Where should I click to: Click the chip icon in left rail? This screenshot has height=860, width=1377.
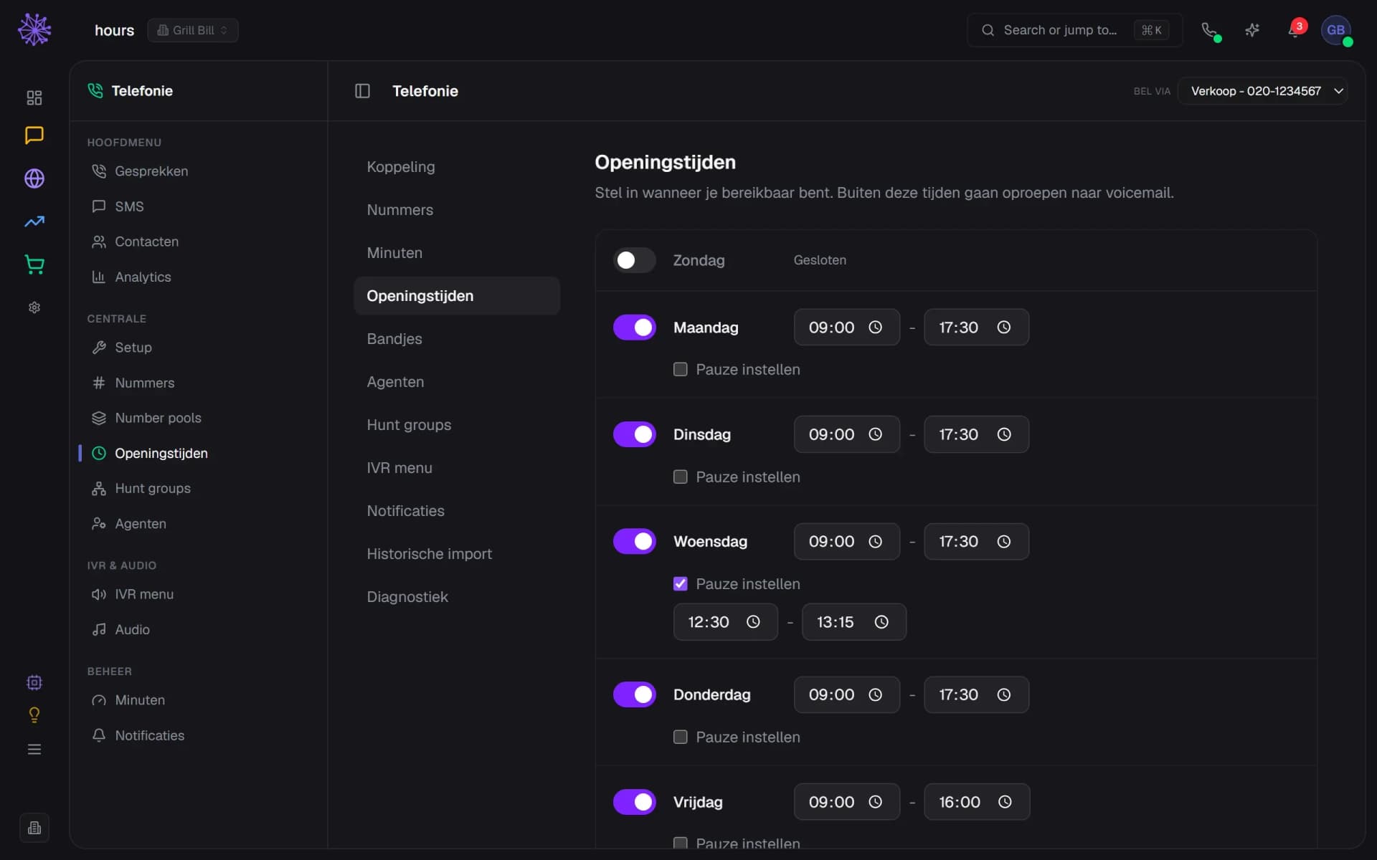(34, 682)
